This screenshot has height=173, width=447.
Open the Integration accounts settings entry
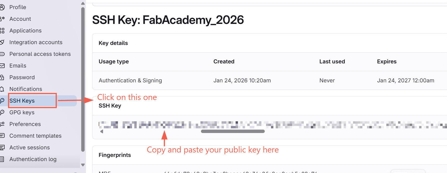tap(36, 42)
